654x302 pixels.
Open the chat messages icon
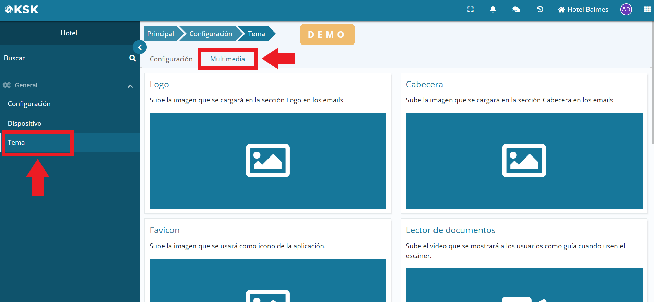pyautogui.click(x=516, y=10)
